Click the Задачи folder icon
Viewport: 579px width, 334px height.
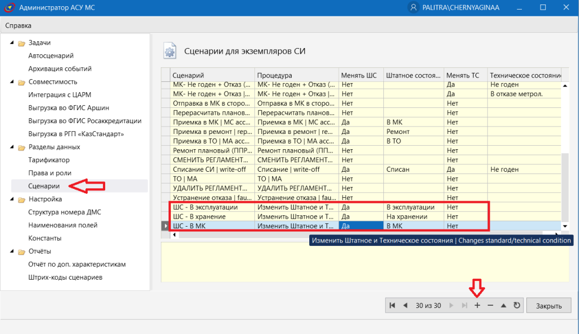pyautogui.click(x=21, y=43)
